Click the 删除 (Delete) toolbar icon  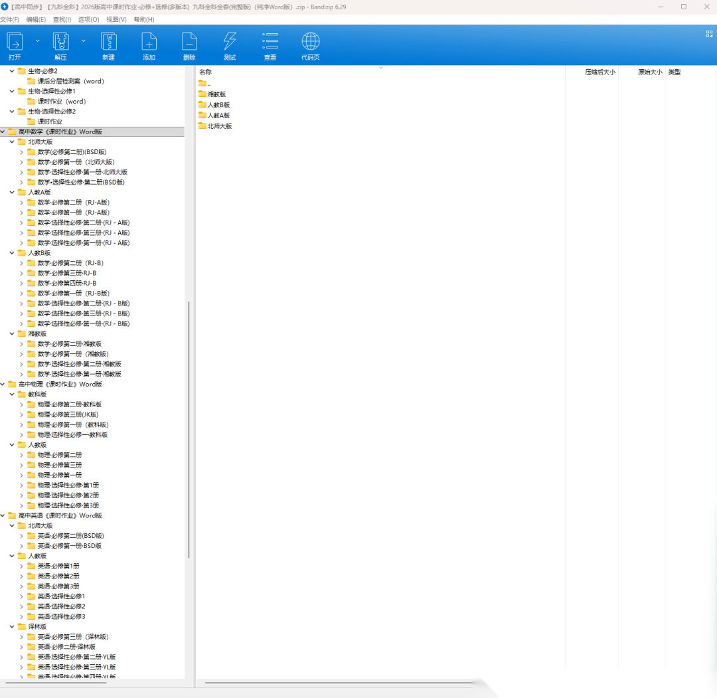(x=189, y=45)
